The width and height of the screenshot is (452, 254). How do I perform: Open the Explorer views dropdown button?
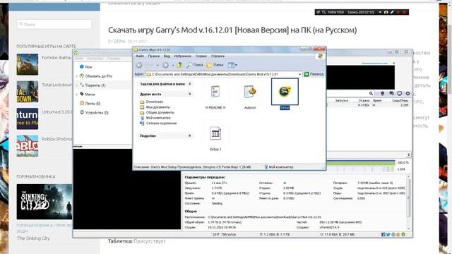tap(232, 65)
